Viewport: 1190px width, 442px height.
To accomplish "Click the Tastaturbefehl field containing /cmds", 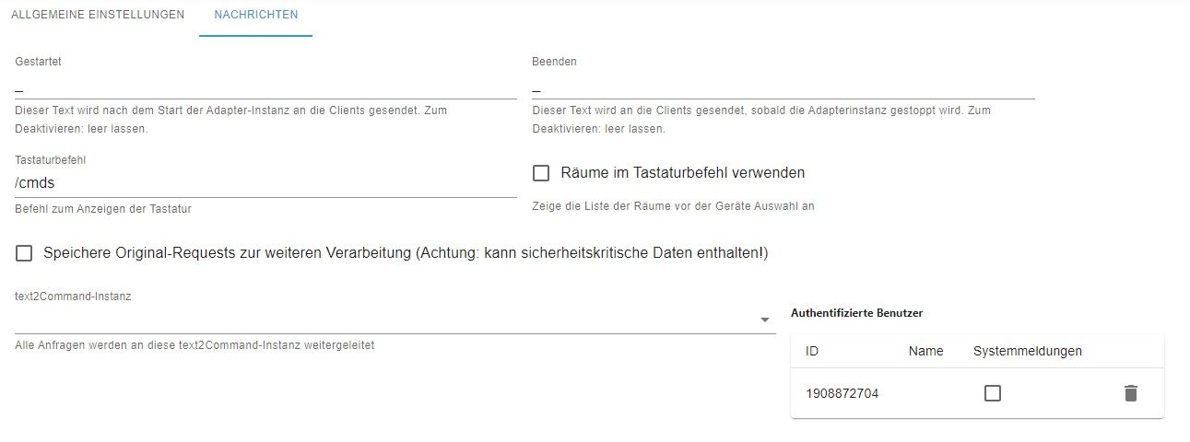I will point(265,183).
